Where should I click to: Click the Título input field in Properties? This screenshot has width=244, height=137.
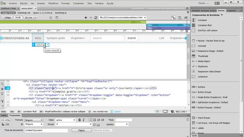tap(124, 120)
